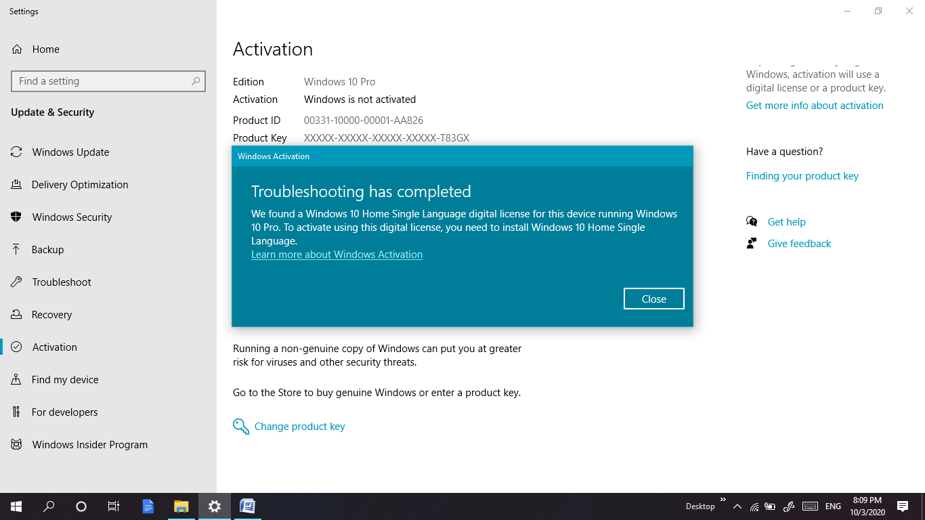
Task: Click the touch keyboard tray icon
Action: [810, 506]
